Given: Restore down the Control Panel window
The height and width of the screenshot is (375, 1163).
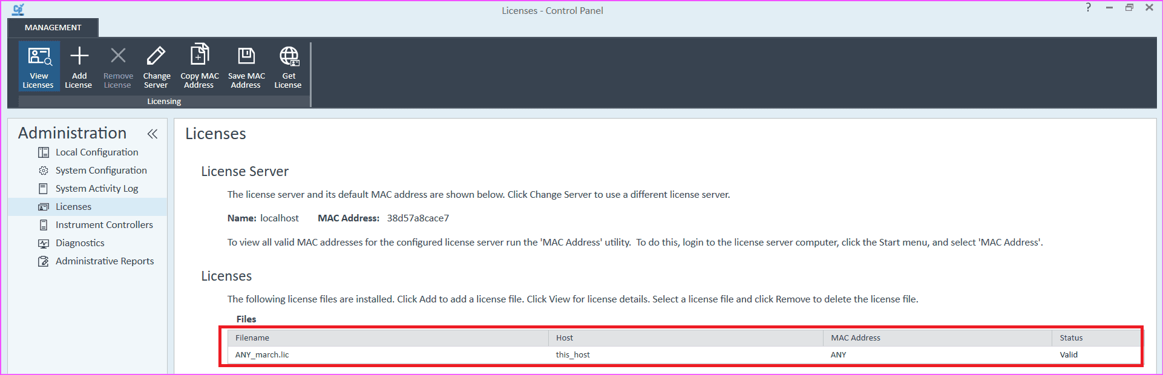Looking at the screenshot, I should point(1129,7).
